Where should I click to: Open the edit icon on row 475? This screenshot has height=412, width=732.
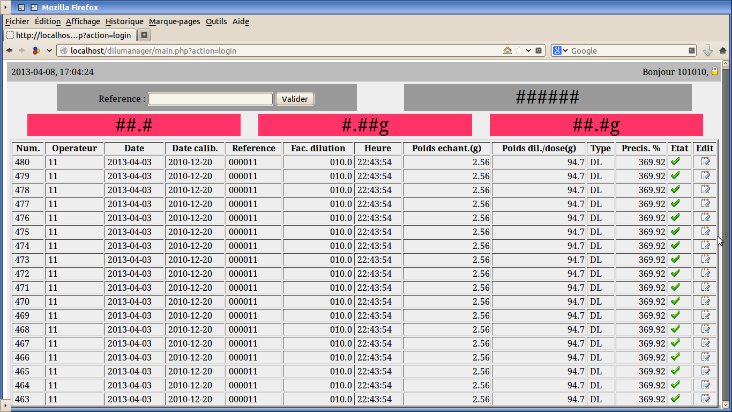705,231
